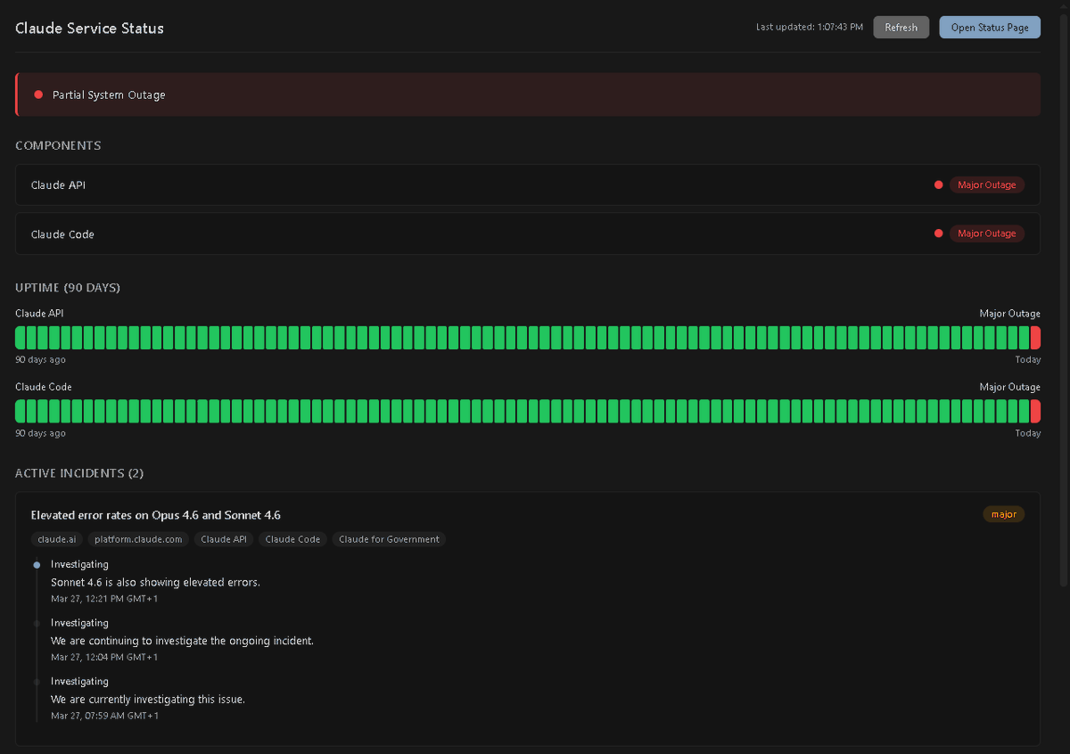Click timestamp Mar 27, 12:21 PM GMT+1

[104, 599]
